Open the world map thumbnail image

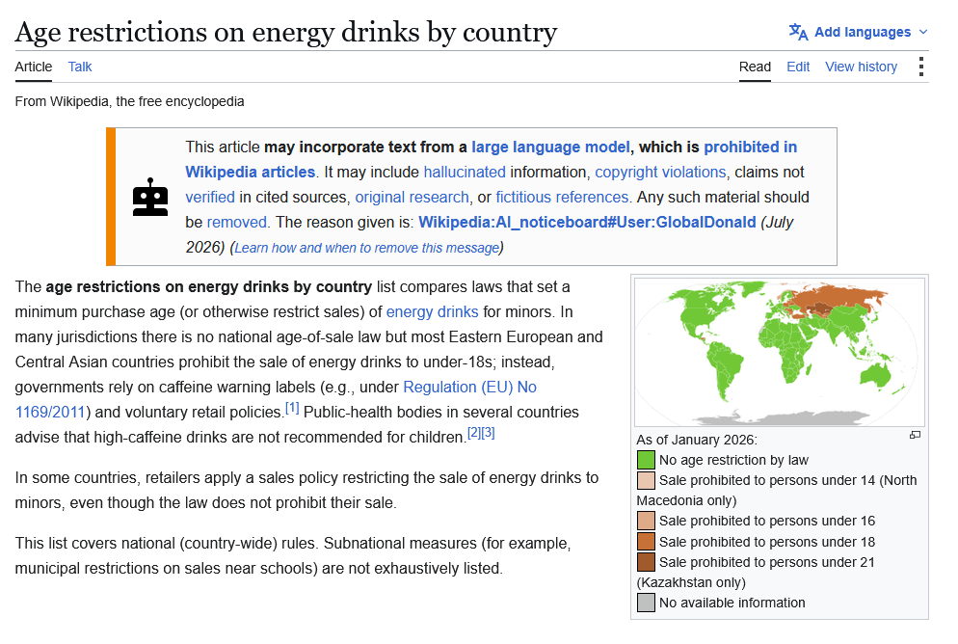[x=780, y=353]
